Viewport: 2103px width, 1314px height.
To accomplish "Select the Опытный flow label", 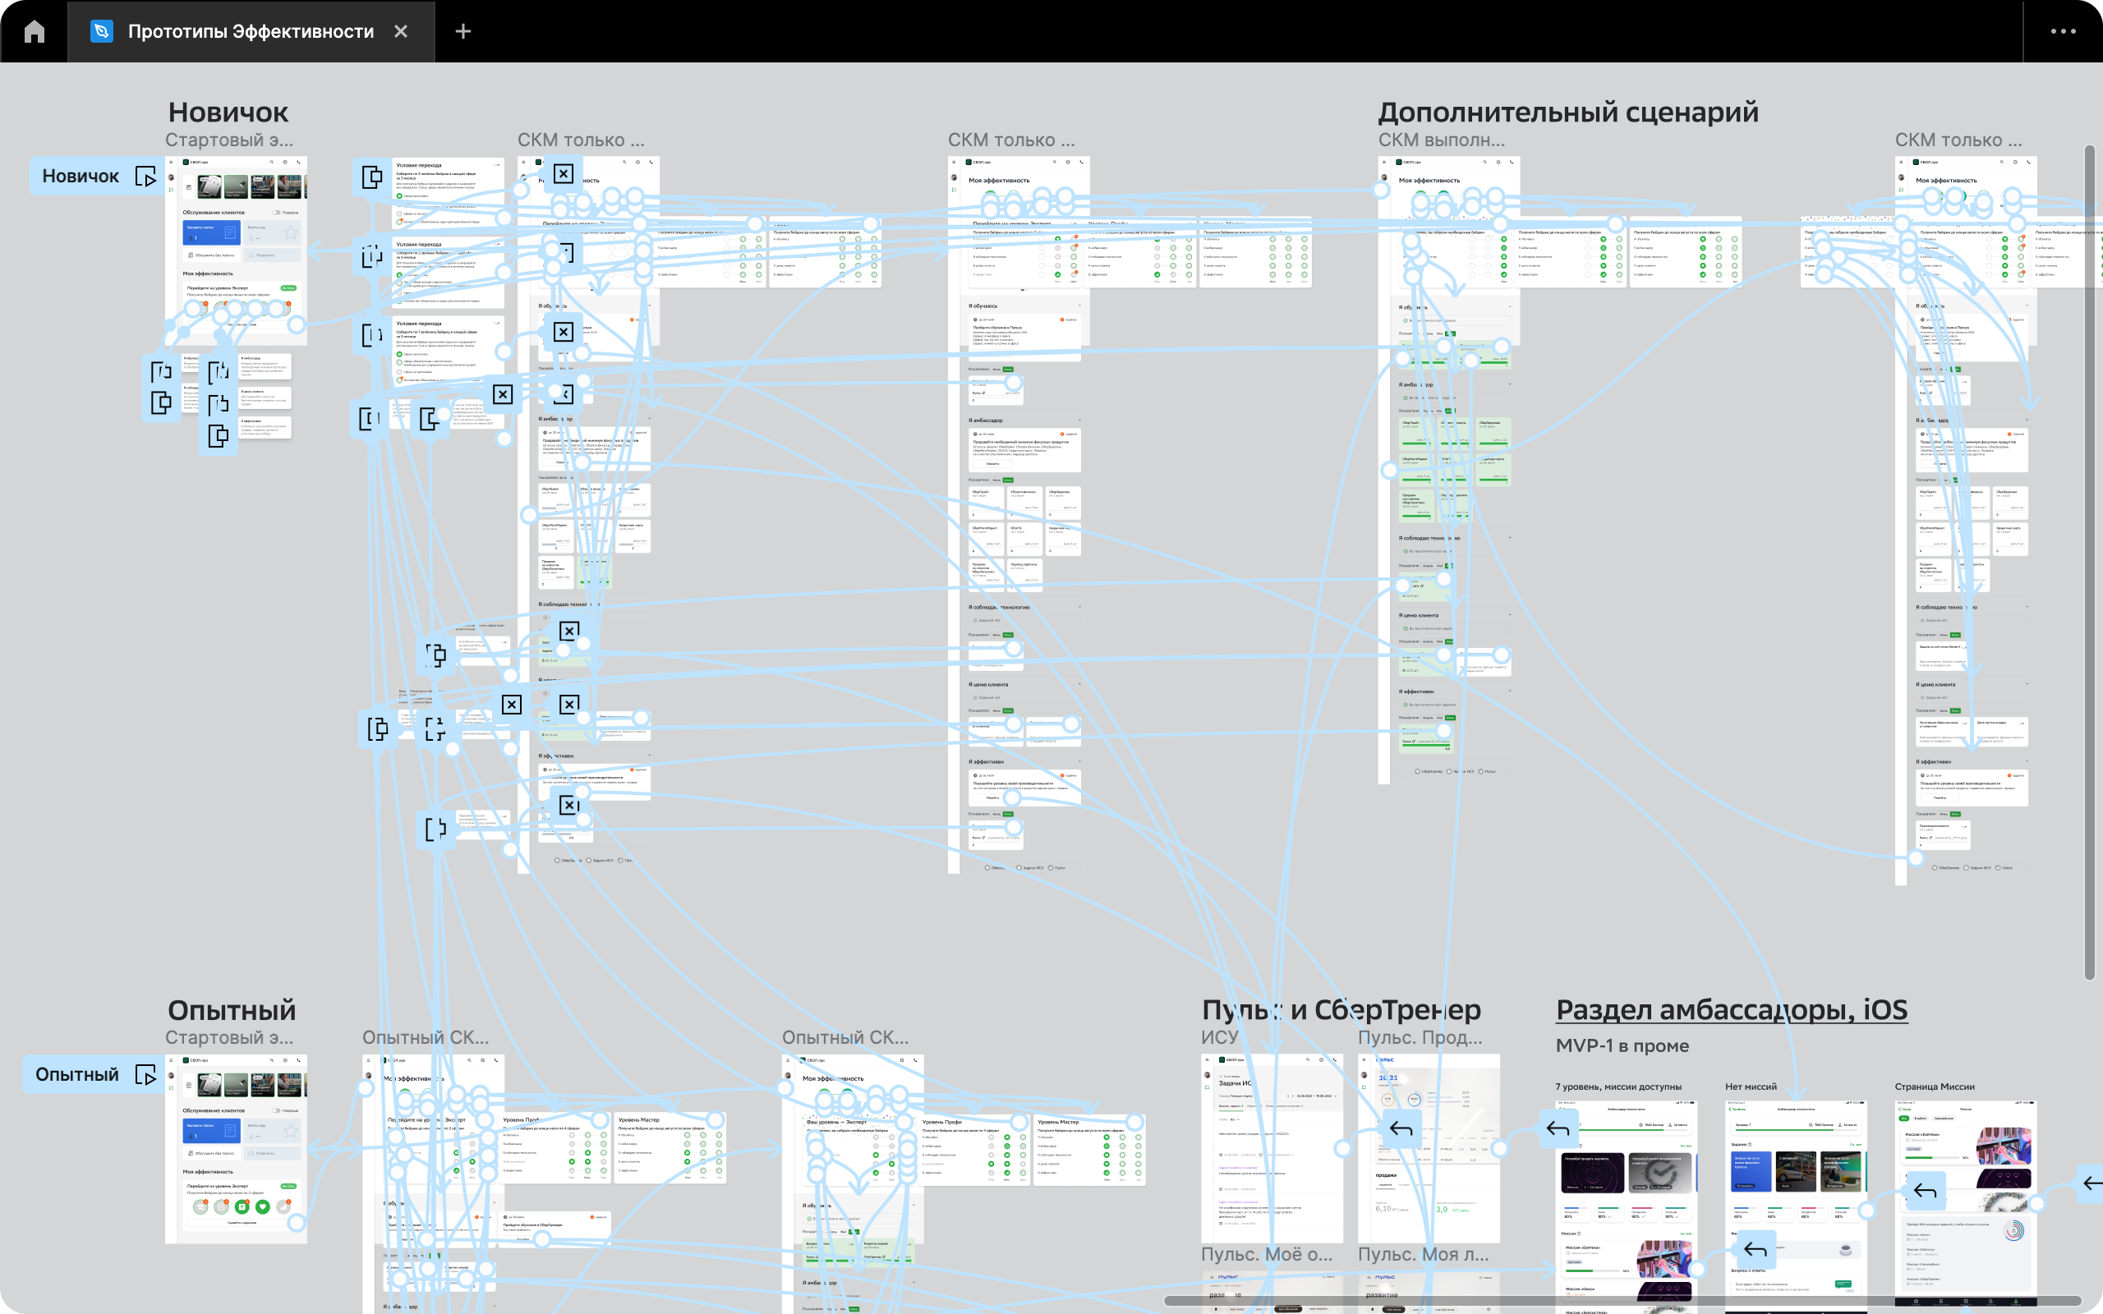I will tap(77, 1075).
